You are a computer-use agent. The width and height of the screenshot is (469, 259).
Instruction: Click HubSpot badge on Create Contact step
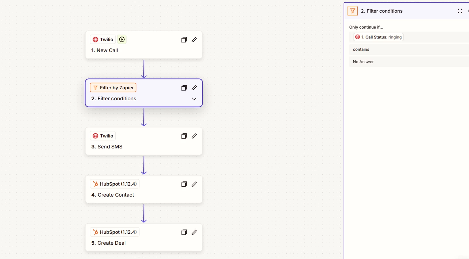[114, 184]
